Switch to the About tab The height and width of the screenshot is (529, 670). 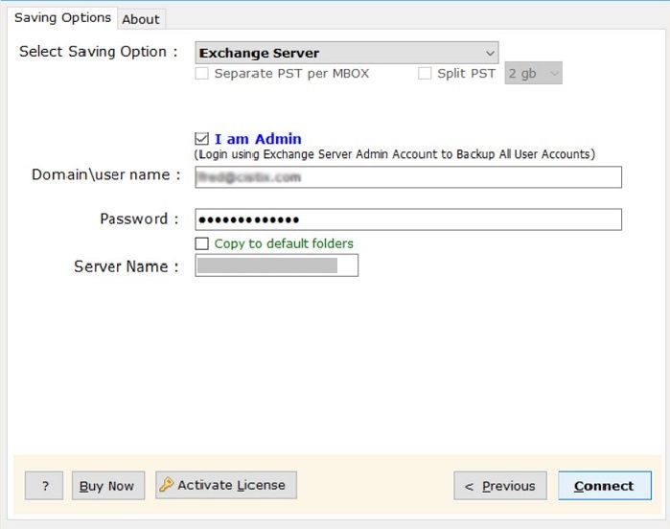coord(141,19)
